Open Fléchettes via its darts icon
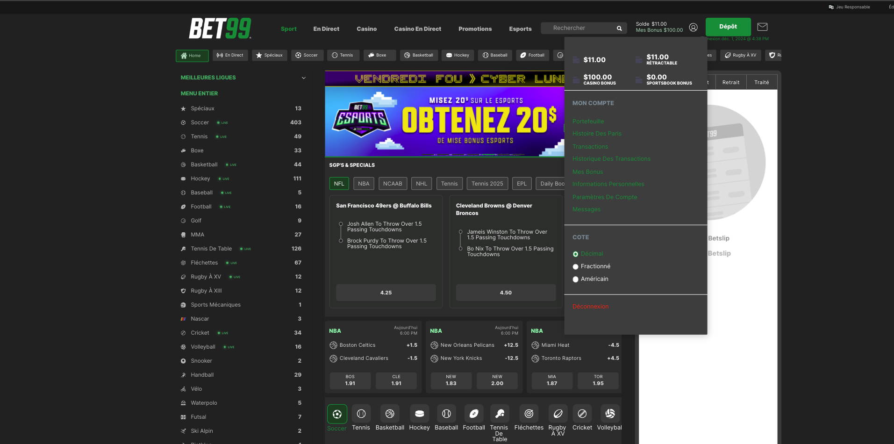 pos(529,414)
